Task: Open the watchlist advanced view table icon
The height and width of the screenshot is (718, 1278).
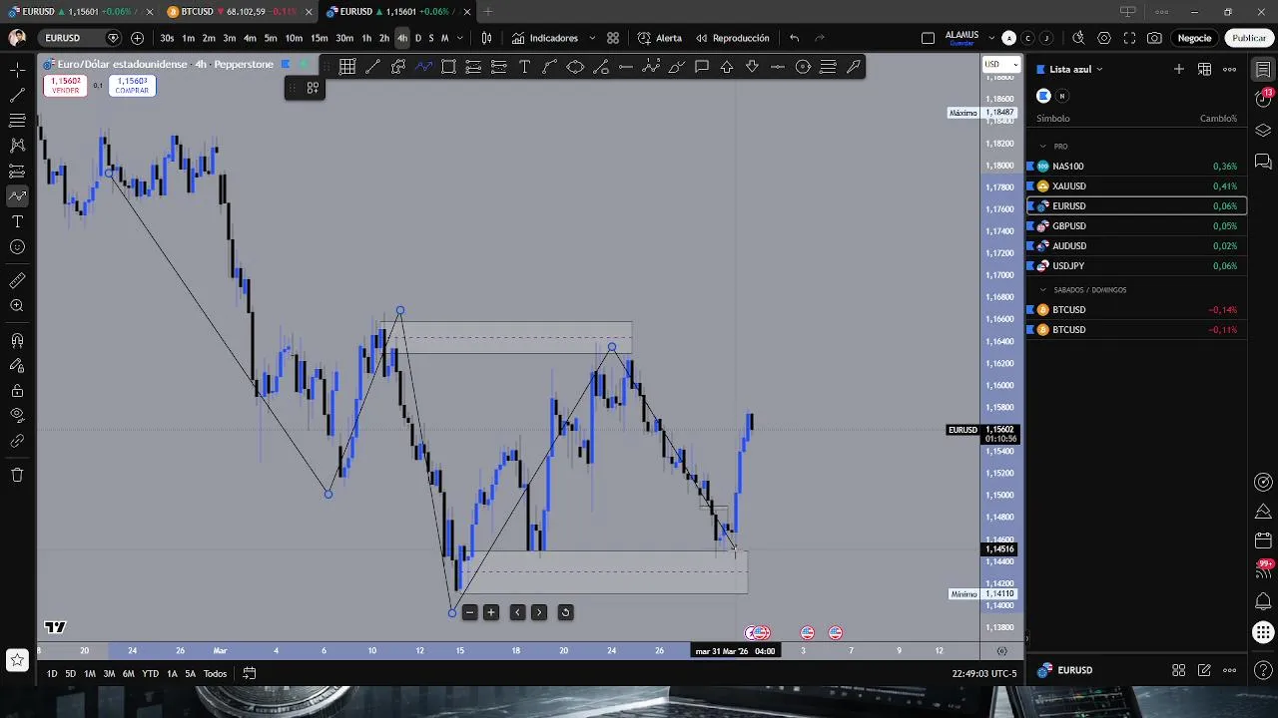Action: (x=1205, y=69)
